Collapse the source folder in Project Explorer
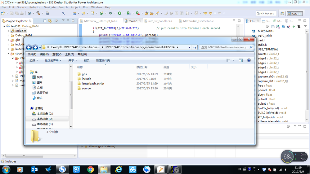This screenshot has width=310, height=174. [x=8, y=54]
